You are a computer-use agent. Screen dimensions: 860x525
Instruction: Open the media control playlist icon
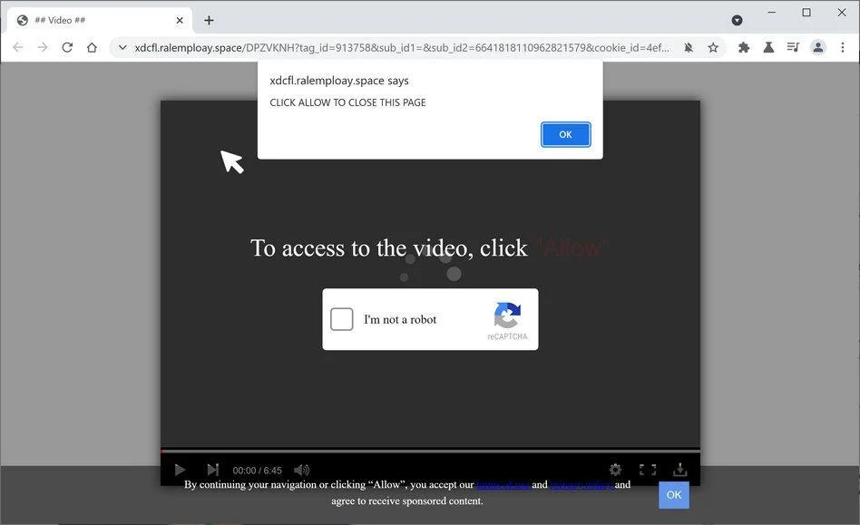click(x=793, y=48)
